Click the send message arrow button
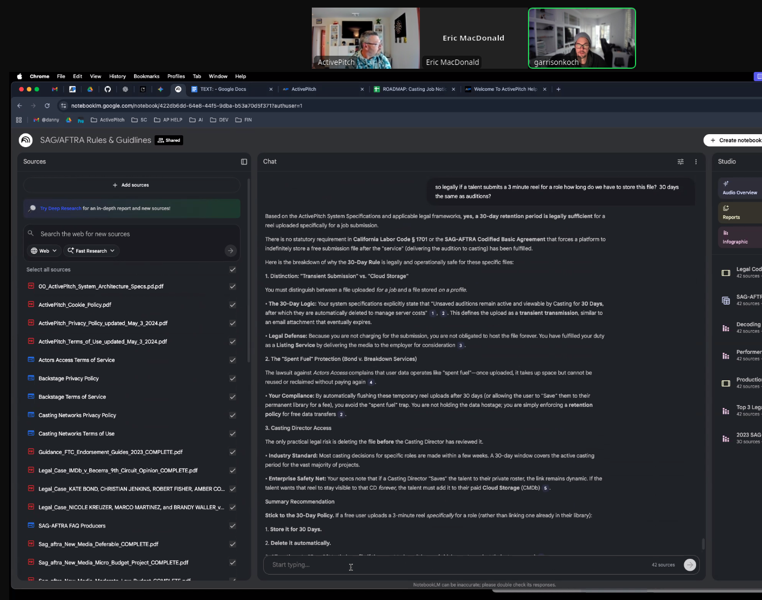762x600 pixels. [x=690, y=565]
